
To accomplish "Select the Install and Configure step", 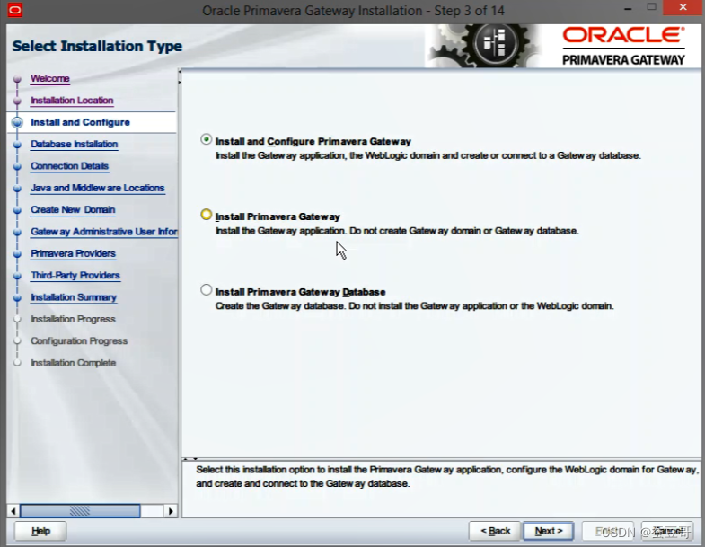I will [80, 122].
